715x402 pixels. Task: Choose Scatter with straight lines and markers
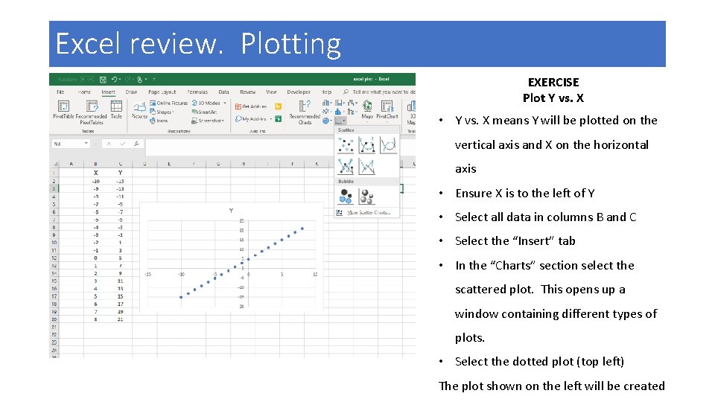[x=345, y=166]
